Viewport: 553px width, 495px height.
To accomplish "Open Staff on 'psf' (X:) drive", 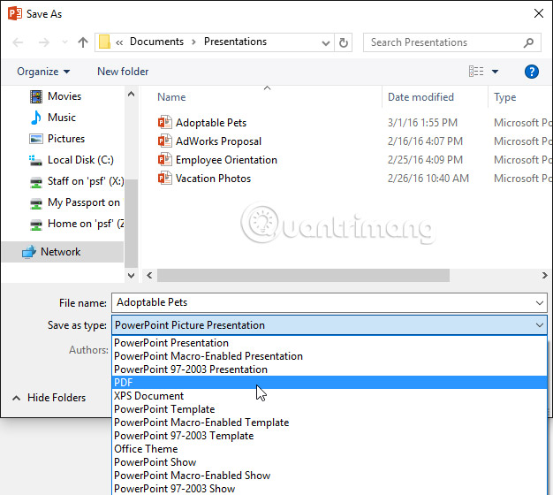I will coord(86,181).
